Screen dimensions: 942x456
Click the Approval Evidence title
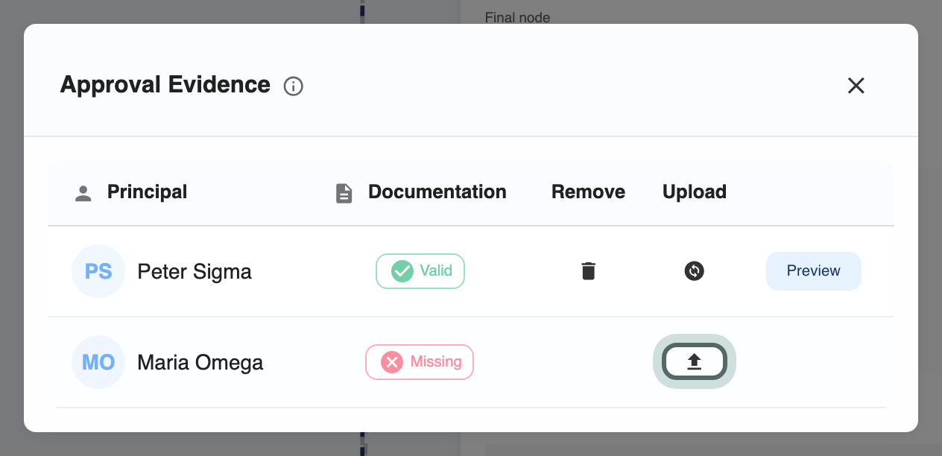coord(165,85)
